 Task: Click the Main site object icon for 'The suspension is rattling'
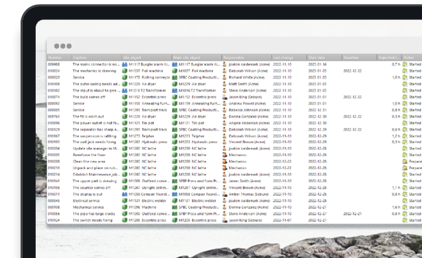pos(175,136)
